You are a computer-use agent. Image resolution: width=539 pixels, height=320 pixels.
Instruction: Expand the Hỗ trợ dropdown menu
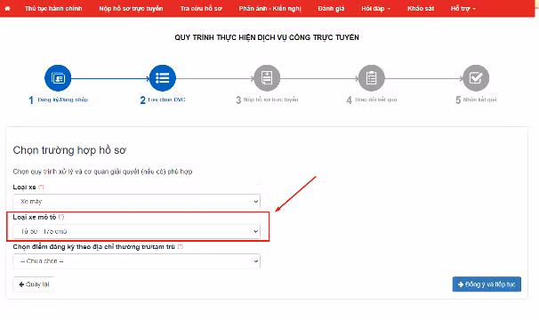(463, 8)
